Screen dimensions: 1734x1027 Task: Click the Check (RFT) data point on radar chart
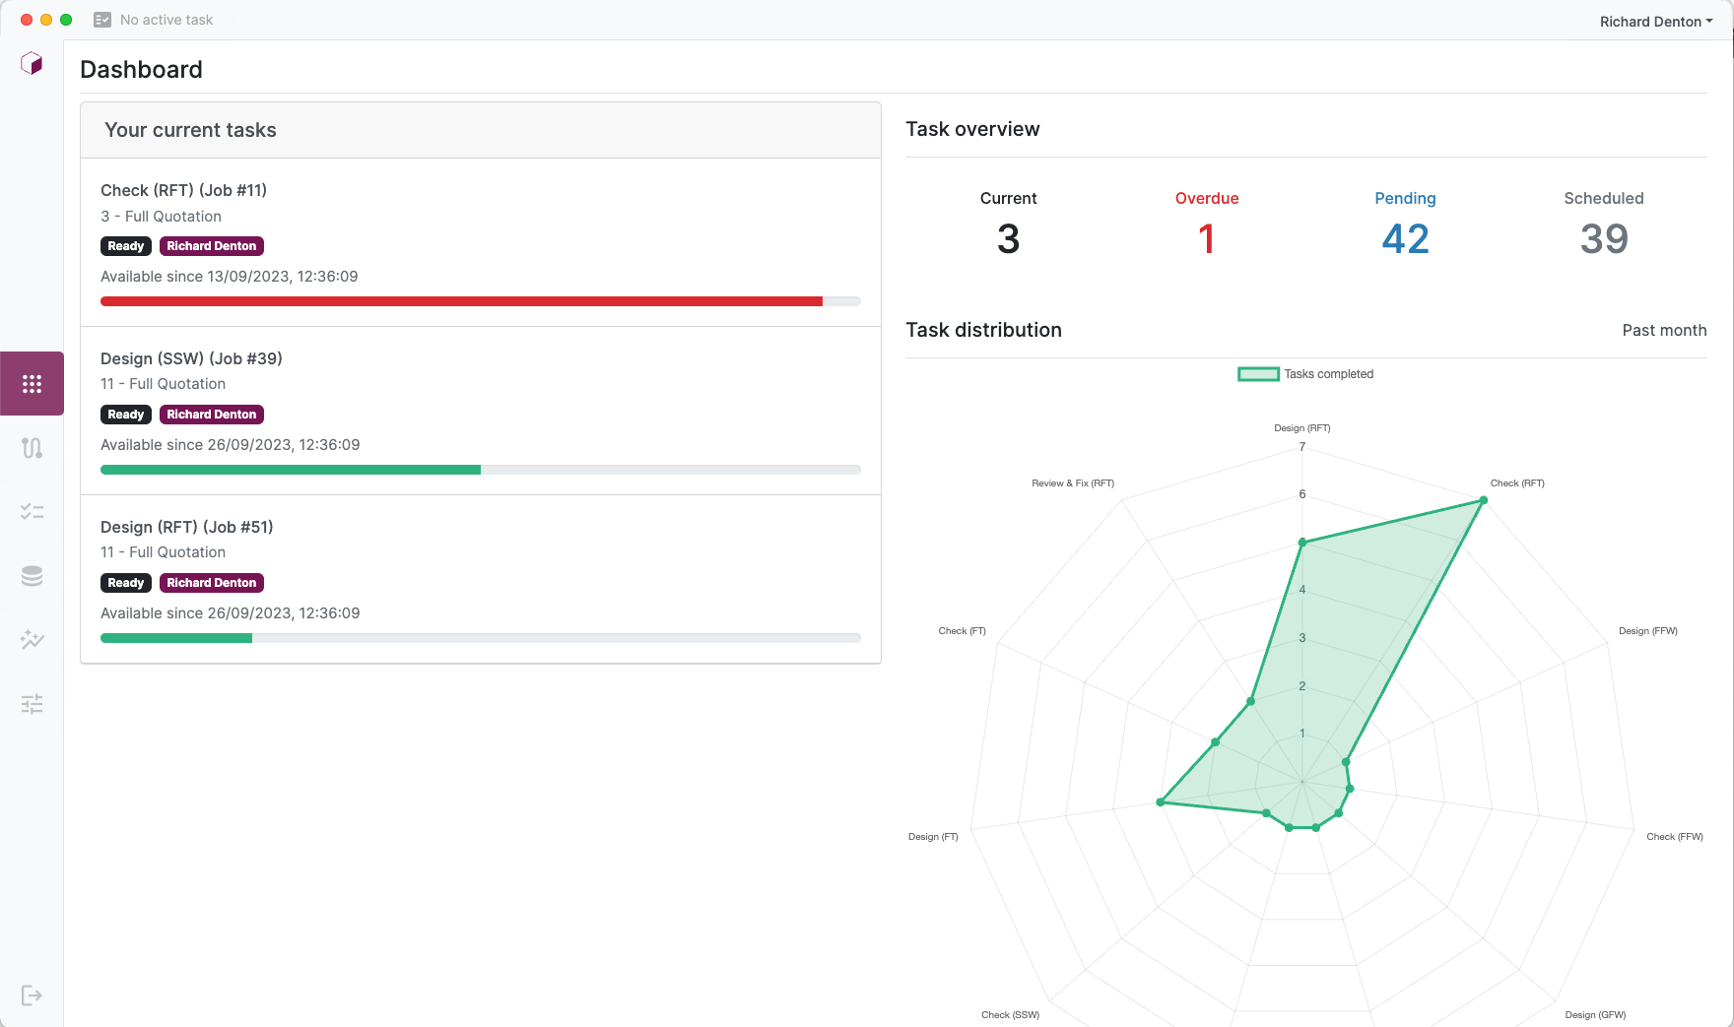click(x=1483, y=500)
